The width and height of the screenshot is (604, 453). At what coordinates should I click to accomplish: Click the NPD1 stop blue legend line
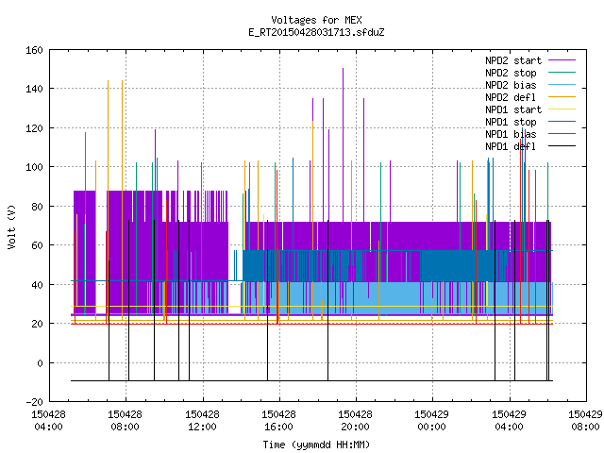tap(562, 122)
